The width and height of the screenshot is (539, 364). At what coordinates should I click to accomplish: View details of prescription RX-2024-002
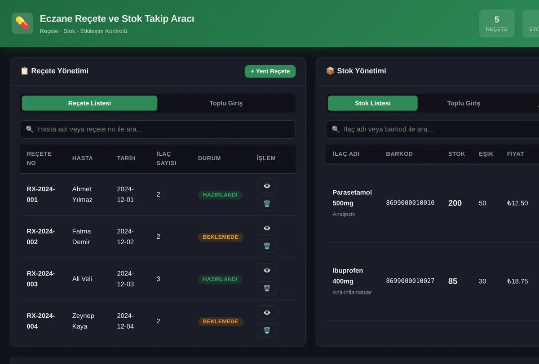pyautogui.click(x=267, y=228)
